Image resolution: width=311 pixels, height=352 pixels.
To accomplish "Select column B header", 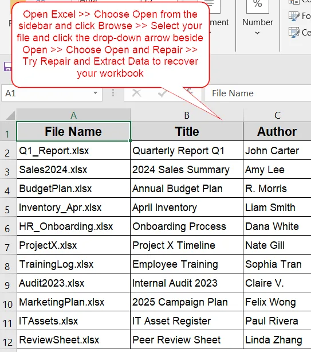I will pyautogui.click(x=187, y=115).
